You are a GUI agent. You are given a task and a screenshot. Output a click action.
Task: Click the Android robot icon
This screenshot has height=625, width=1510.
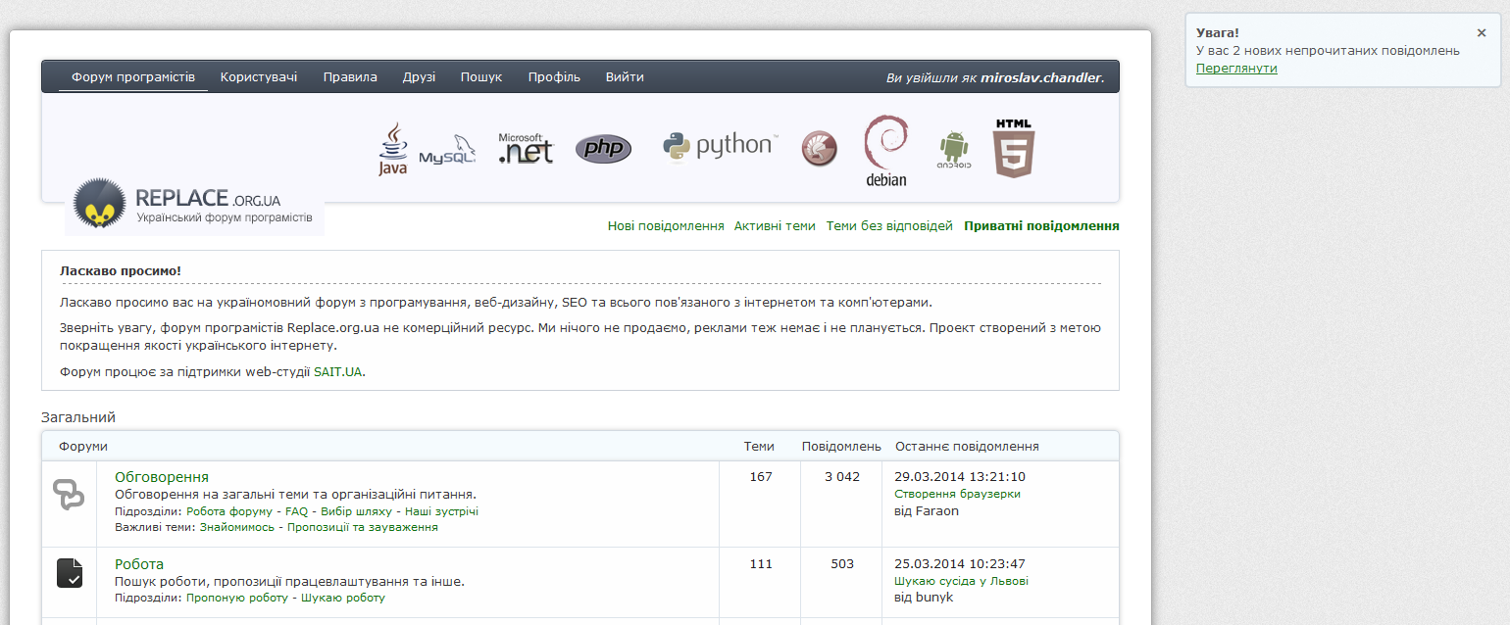tap(953, 149)
